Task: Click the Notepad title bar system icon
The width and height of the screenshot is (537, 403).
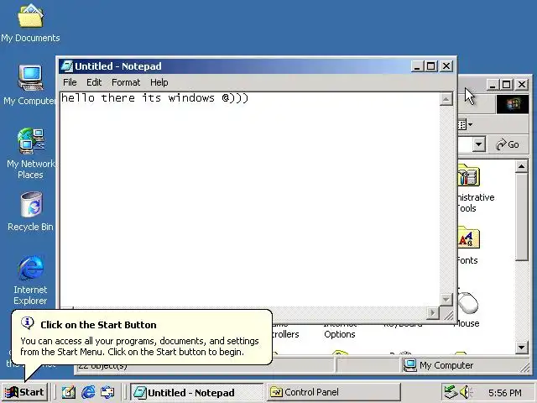Action: (x=67, y=66)
